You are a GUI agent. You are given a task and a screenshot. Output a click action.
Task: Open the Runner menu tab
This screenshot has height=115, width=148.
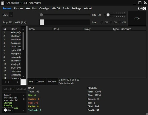click(x=7, y=8)
